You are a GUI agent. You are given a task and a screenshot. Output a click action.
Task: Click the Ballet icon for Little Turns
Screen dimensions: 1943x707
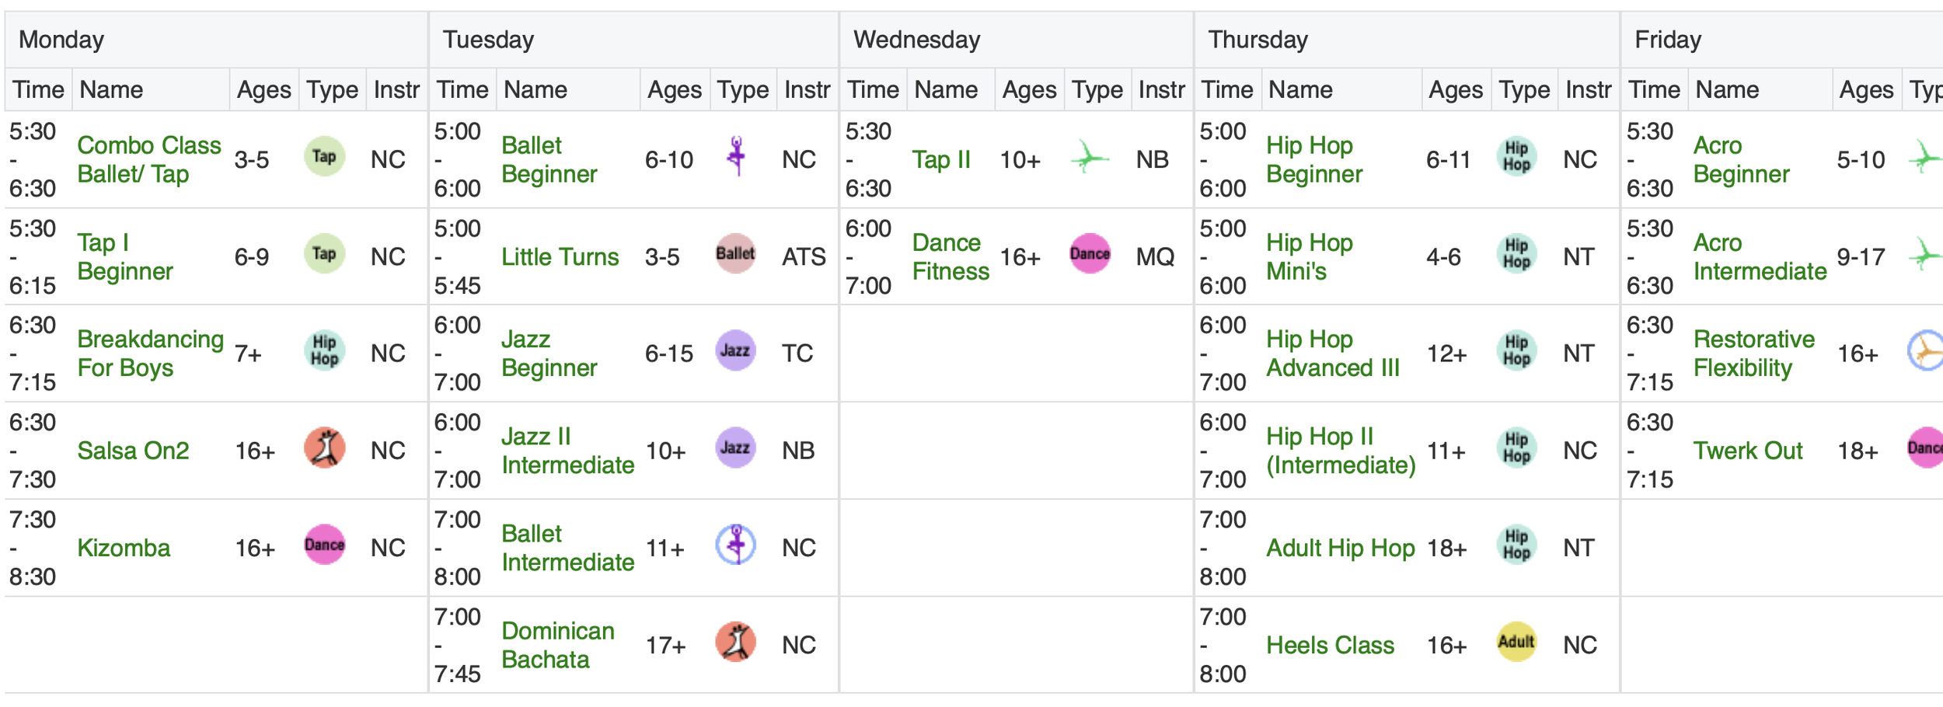tap(735, 253)
